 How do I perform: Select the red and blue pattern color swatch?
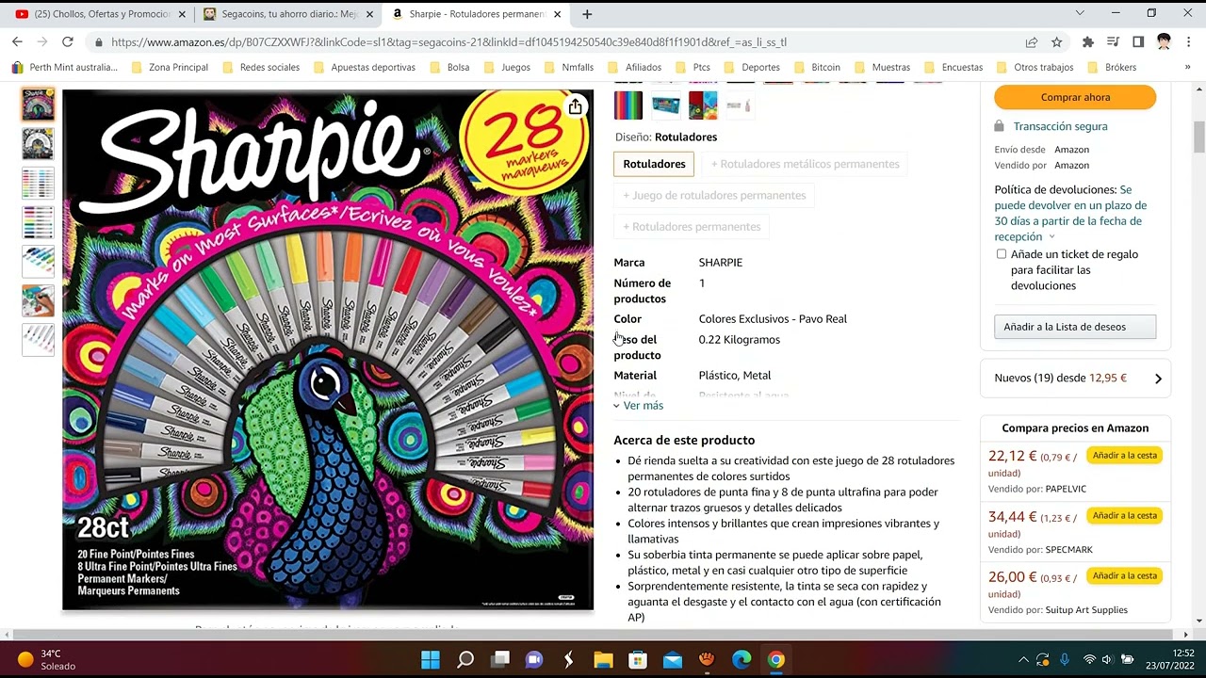(x=703, y=105)
